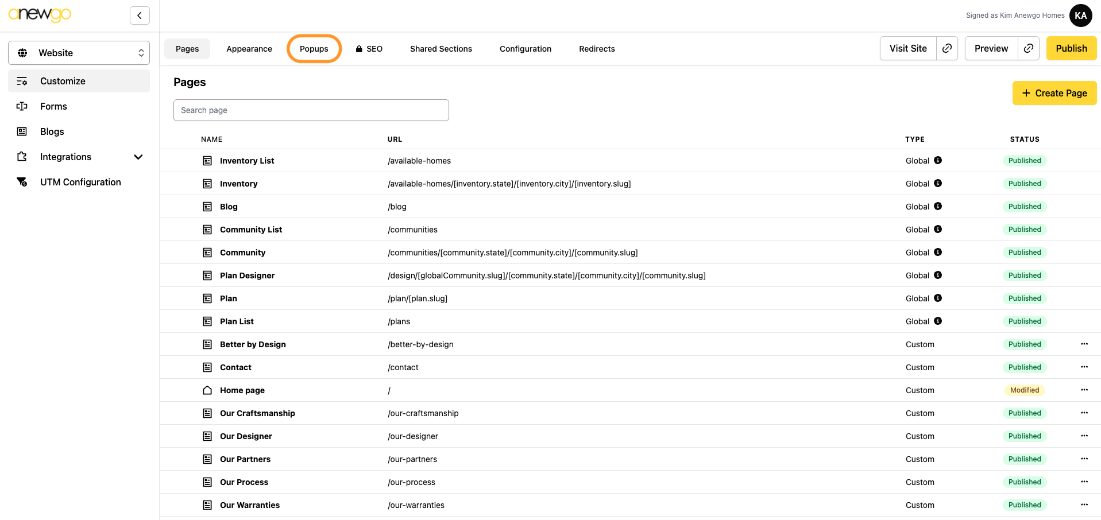Open more options for Contact page

pos(1084,367)
